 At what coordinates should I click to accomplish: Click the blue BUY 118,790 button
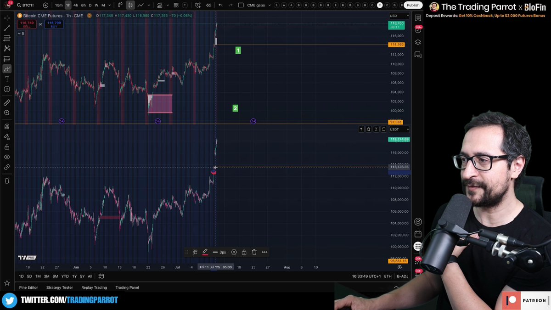click(x=54, y=24)
